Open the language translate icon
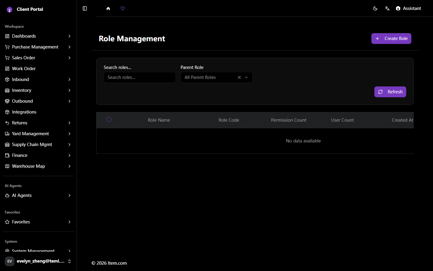 [387, 8]
